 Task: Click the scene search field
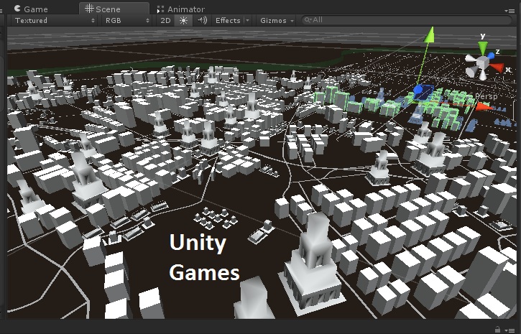[x=406, y=20]
